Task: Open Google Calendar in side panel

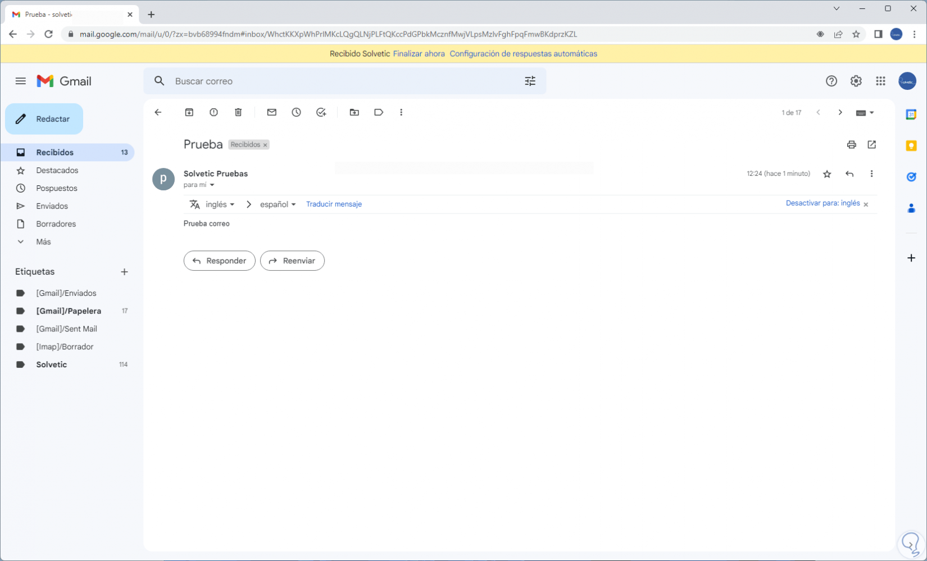Action: pos(911,115)
